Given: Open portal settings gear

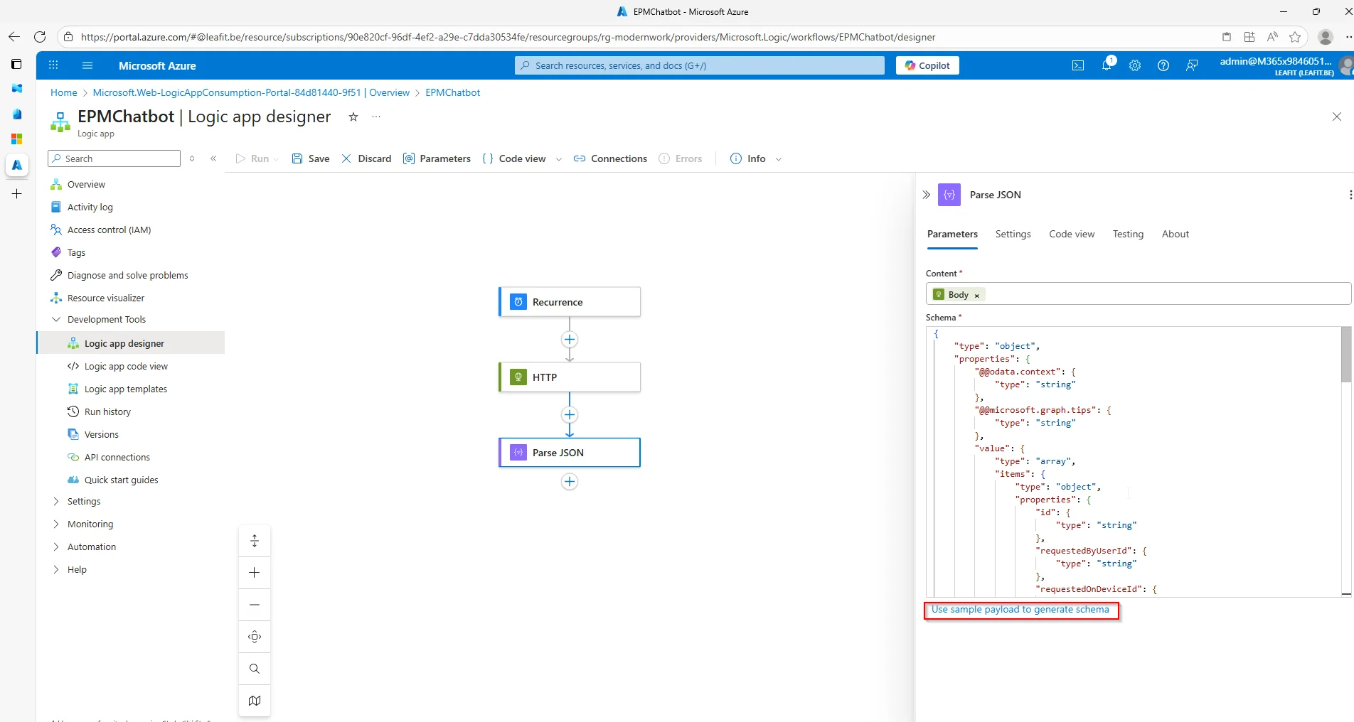Looking at the screenshot, I should tap(1135, 65).
